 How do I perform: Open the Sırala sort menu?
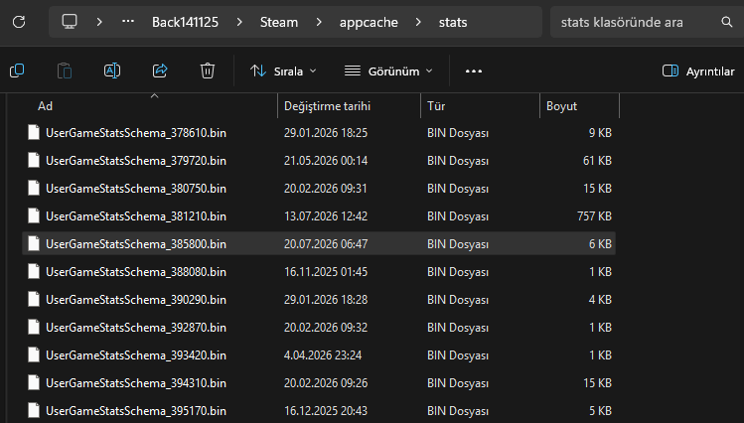[x=283, y=71]
